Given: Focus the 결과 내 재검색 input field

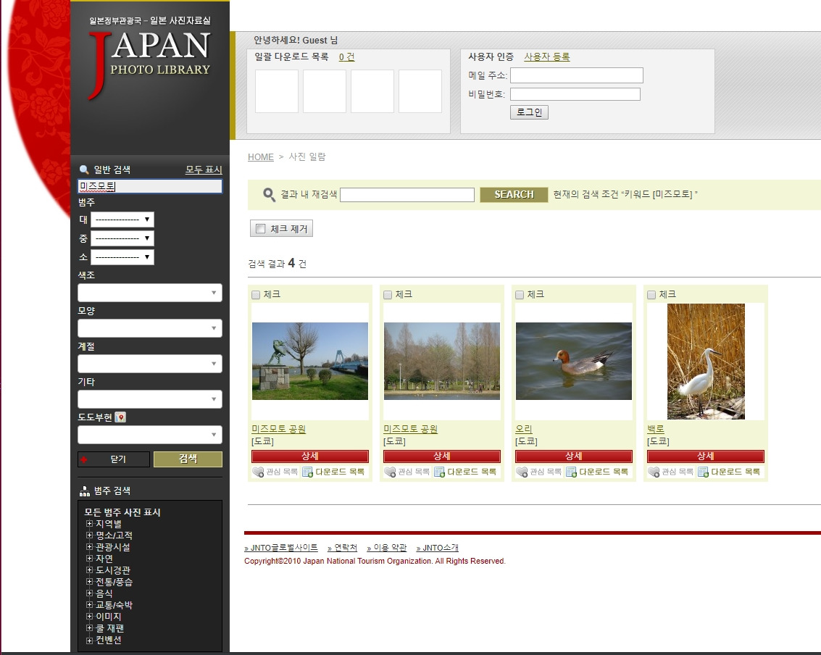Looking at the screenshot, I should click(407, 195).
